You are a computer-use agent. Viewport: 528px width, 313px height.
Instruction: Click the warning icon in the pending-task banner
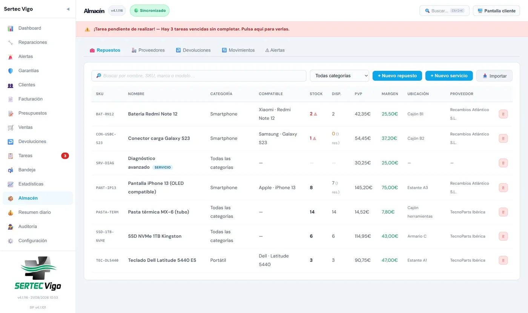[87, 29]
